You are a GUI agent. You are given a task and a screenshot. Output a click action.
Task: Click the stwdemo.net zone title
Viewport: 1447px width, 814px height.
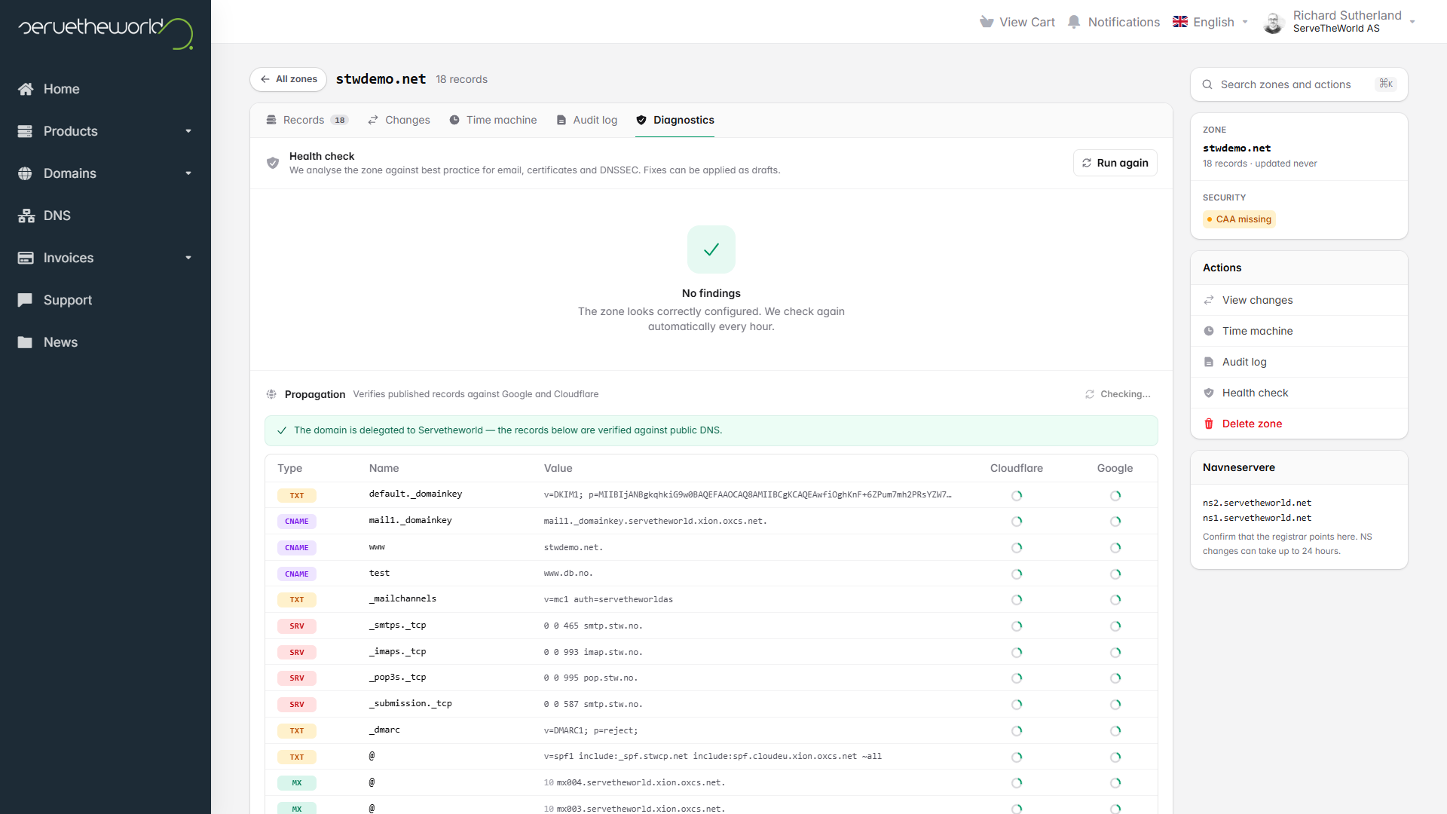tap(381, 79)
